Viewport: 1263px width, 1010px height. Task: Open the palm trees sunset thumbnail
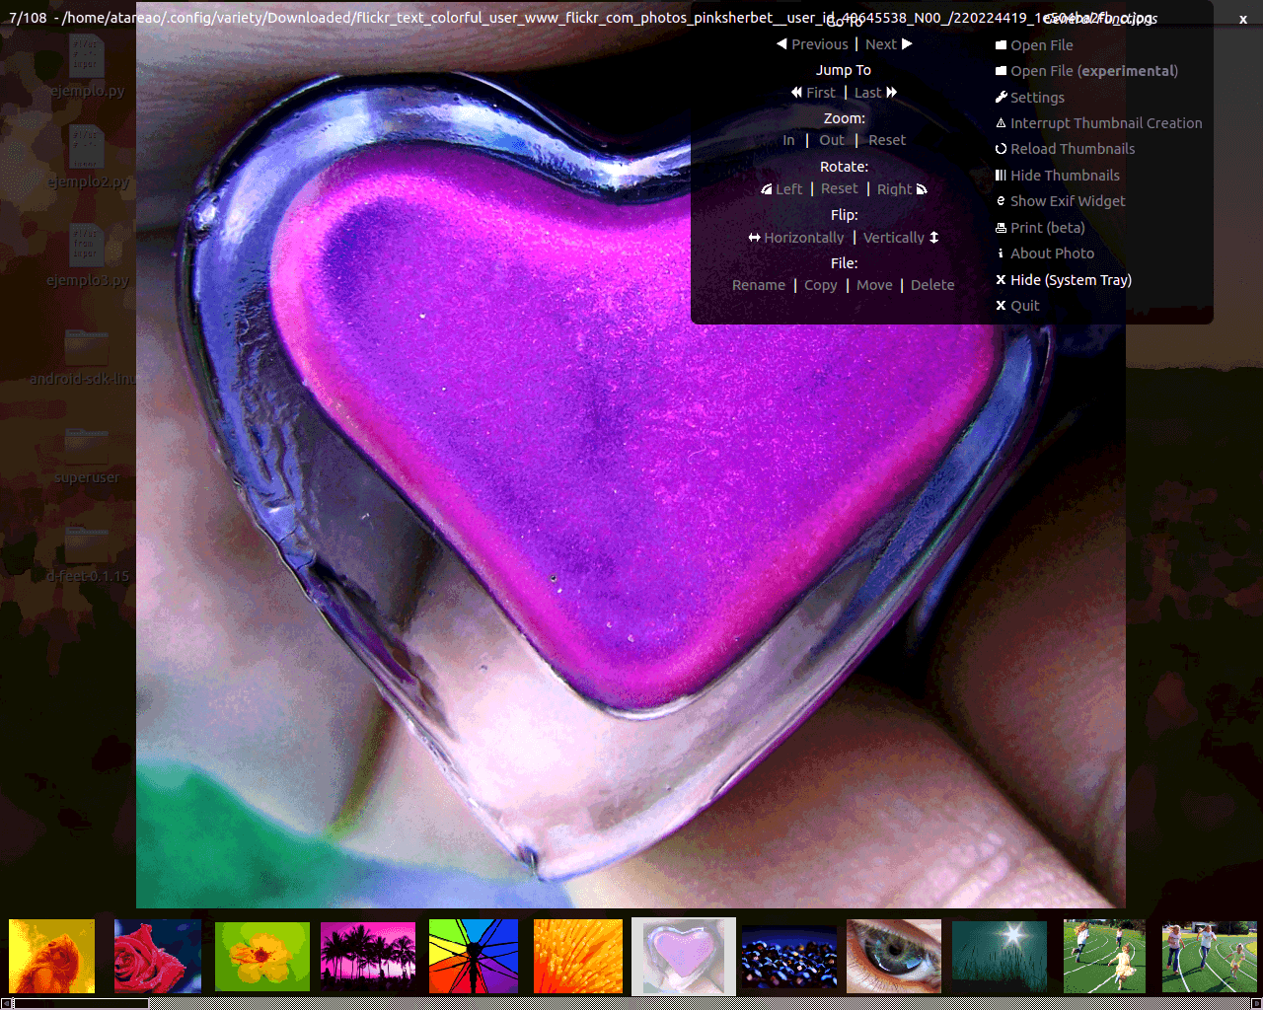pyautogui.click(x=368, y=957)
